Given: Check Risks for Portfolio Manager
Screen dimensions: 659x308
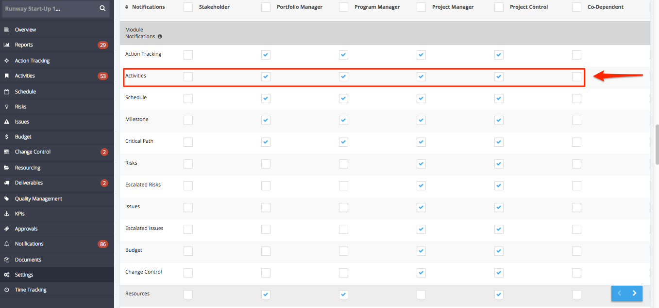Looking at the screenshot, I should (x=266, y=164).
